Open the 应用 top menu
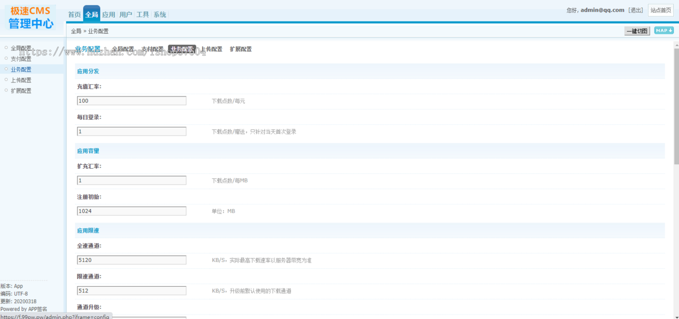The height and width of the screenshot is (319, 679). click(x=109, y=15)
